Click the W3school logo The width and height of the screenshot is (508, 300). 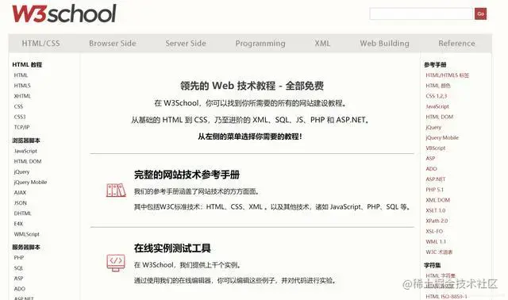(x=64, y=14)
